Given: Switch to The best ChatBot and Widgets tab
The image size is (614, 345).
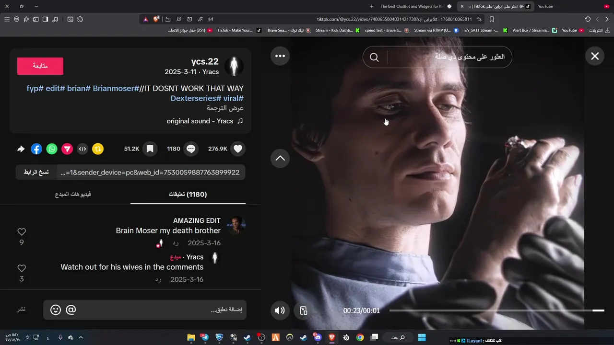Looking at the screenshot, I should (415, 6).
